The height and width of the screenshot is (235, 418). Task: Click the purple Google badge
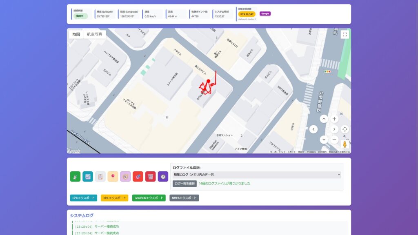pyautogui.click(x=265, y=13)
